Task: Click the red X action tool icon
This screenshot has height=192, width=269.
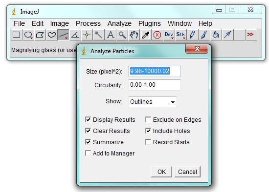Action: tap(157, 35)
